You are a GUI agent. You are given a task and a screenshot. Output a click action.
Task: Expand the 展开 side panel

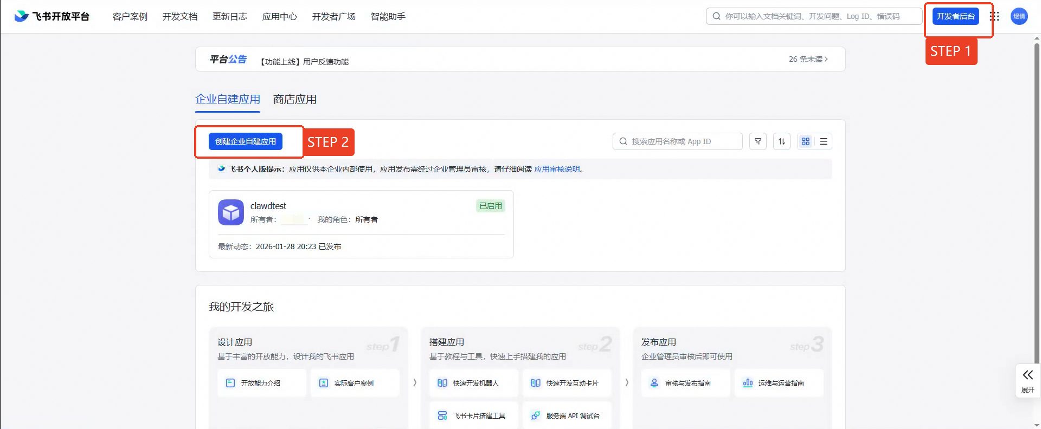click(1027, 381)
